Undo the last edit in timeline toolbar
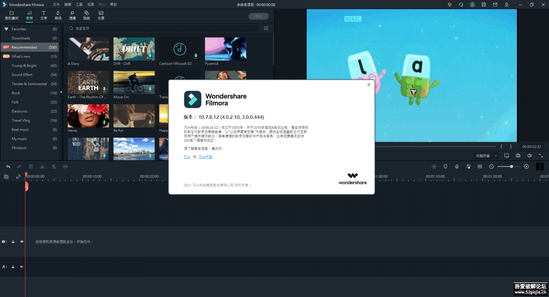This screenshot has height=297, width=549. click(8, 167)
